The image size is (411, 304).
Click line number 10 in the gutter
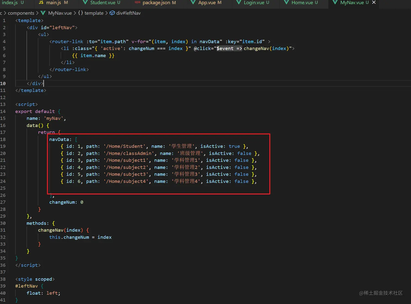[x=3, y=84]
